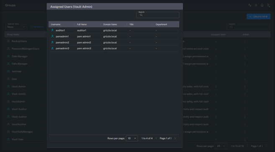275x152 pixels.
Task: Toggle the light/dark theme icon
Action: [x=256, y=5]
